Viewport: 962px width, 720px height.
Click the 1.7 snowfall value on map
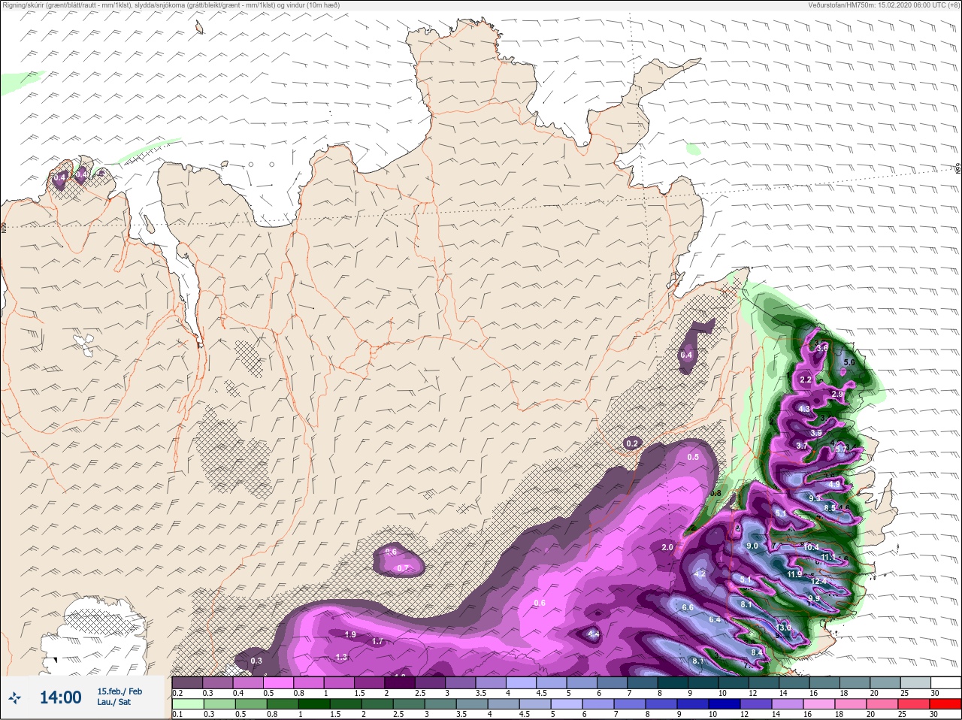click(x=378, y=641)
